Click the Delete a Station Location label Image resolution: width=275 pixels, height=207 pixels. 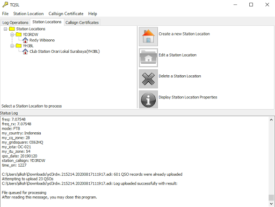click(180, 76)
